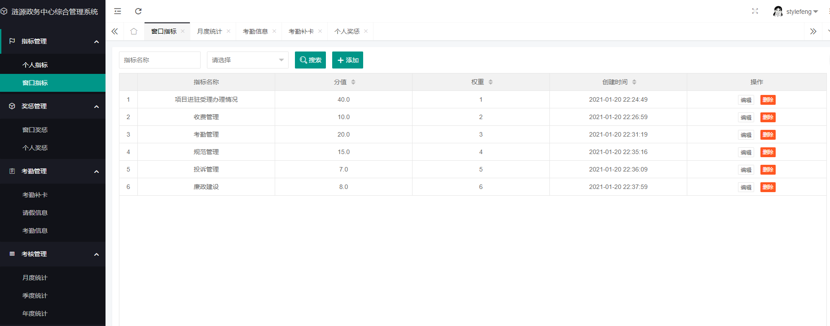The width and height of the screenshot is (830, 326).
Task: Toggle fullscreen mode with the expand icon
Action: click(755, 11)
